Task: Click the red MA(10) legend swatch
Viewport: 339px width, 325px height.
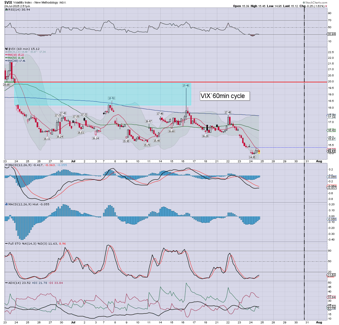Action: click(6, 55)
